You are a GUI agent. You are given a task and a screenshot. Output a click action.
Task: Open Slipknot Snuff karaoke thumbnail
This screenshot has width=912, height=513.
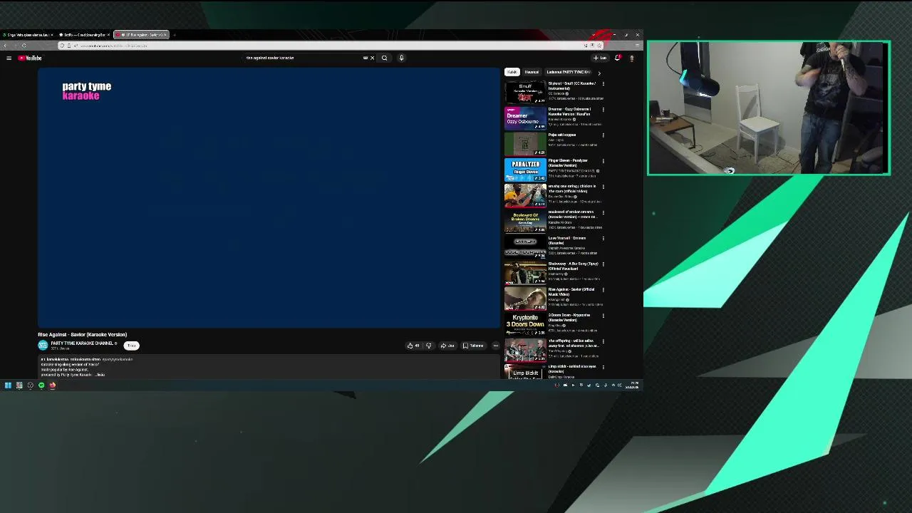tap(525, 92)
